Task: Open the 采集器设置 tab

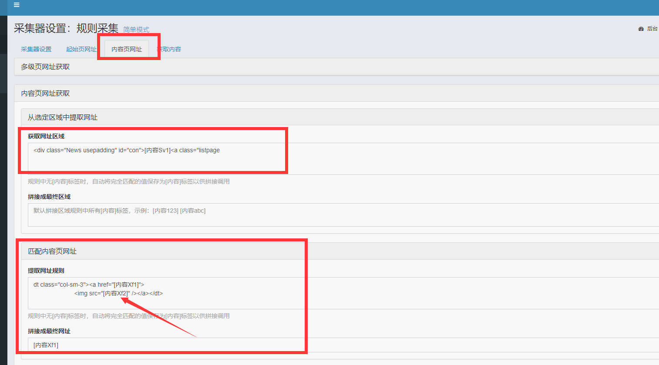Action: (36, 49)
